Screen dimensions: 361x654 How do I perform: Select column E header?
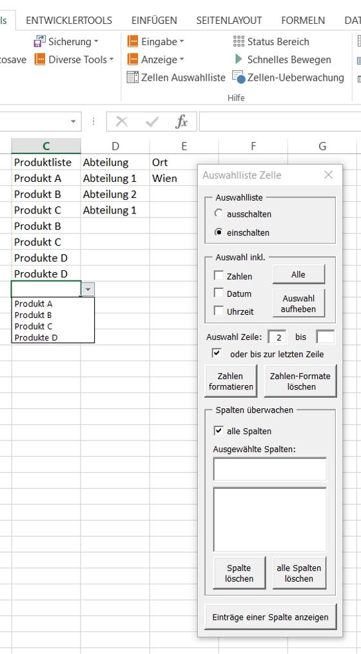[184, 146]
